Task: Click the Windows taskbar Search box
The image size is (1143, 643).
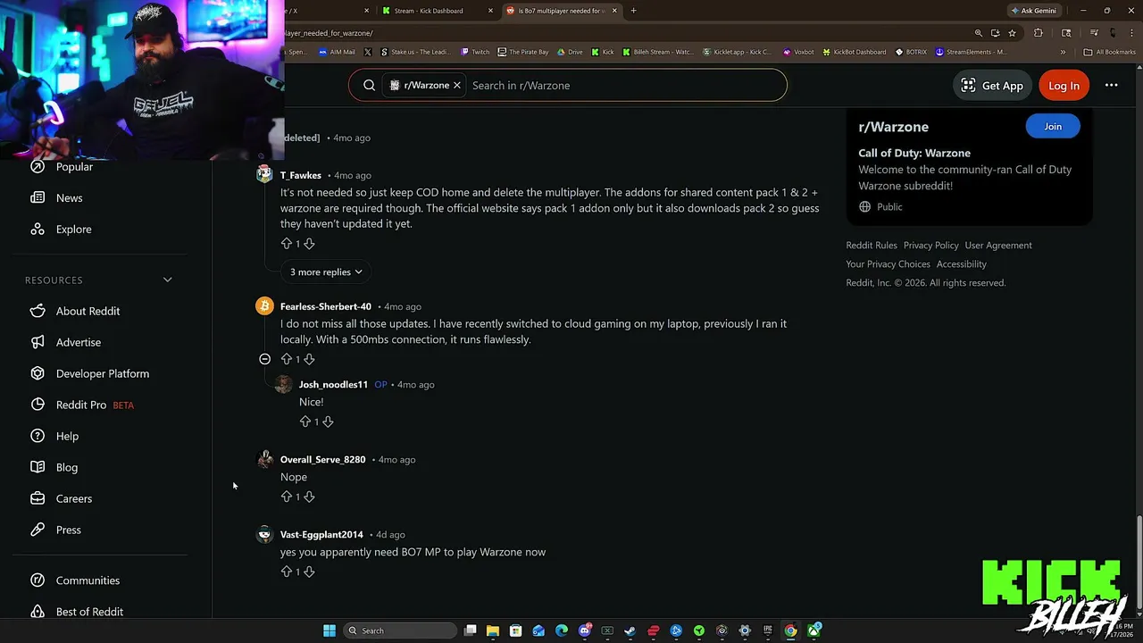Action: point(398,630)
